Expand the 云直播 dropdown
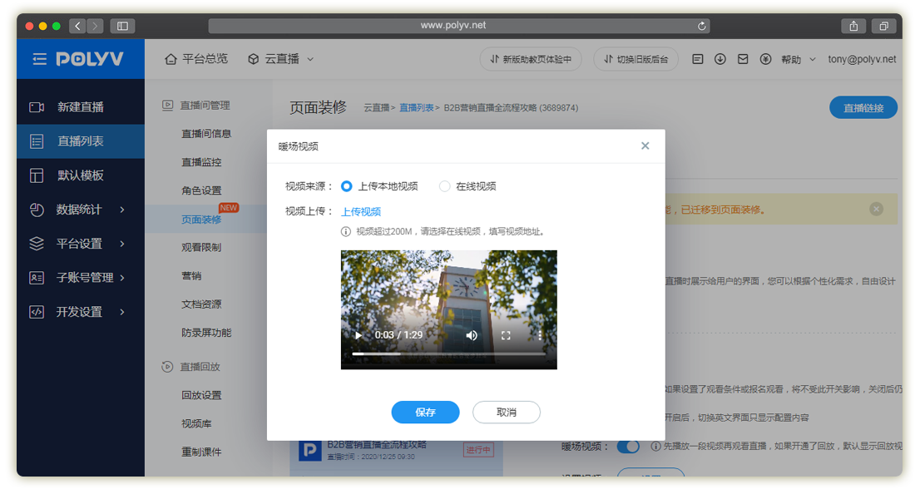 click(x=281, y=59)
